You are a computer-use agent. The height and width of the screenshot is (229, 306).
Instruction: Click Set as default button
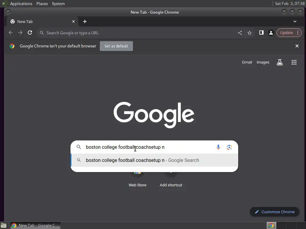coord(116,46)
